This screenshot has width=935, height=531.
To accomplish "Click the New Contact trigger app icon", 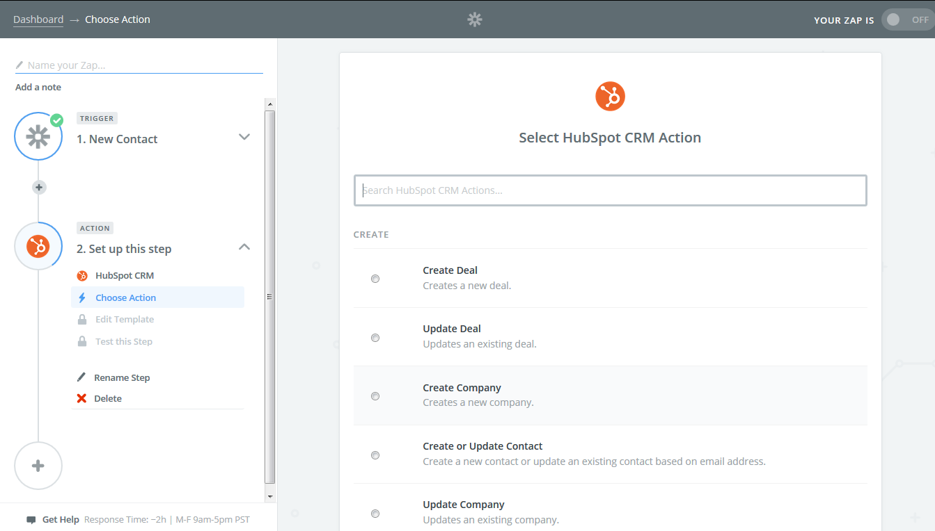I will click(38, 136).
